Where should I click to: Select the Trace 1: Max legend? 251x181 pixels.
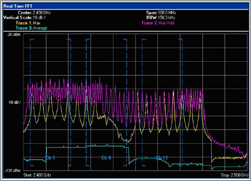coord(28,23)
